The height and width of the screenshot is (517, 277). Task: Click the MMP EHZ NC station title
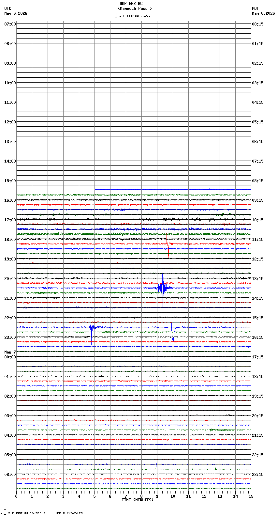click(x=131, y=4)
